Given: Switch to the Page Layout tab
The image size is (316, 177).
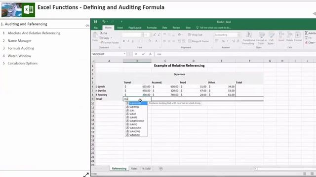Looking at the screenshot, I should (135, 28).
